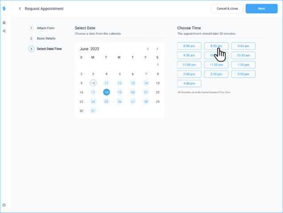Pick date 31 on the calendar
283x213 pixels.
93,111
